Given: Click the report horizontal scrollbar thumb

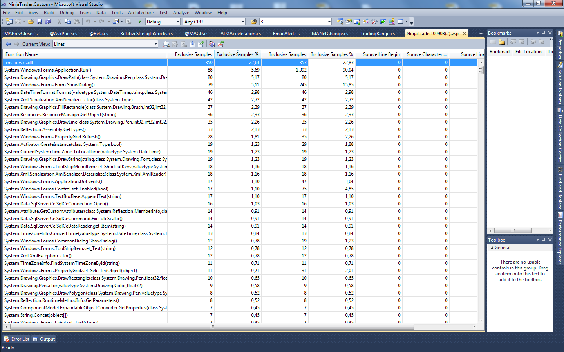Looking at the screenshot, I should coord(212,327).
